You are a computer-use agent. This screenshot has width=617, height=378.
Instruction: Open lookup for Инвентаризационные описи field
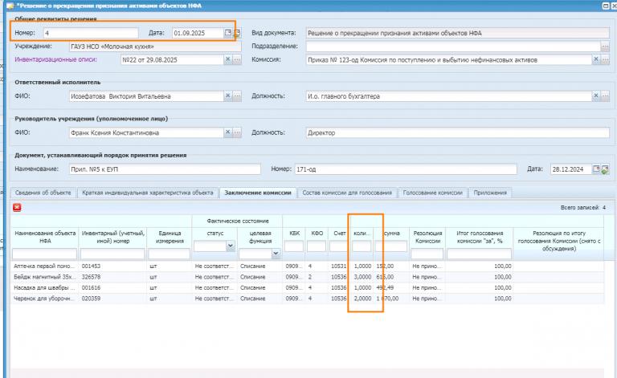237,59
